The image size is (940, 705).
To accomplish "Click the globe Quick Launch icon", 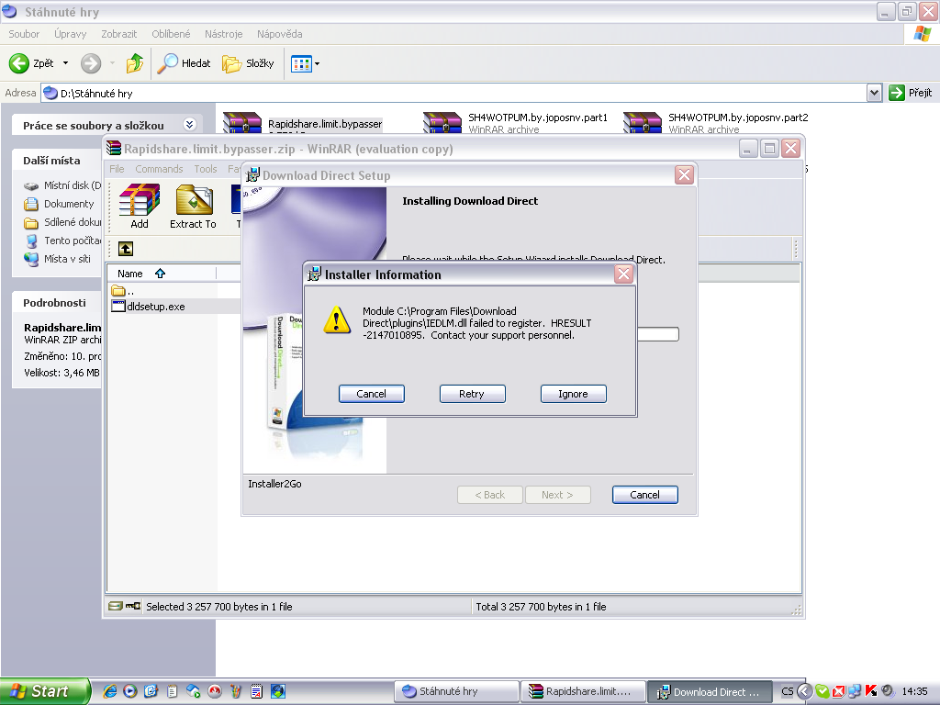I will click(277, 691).
